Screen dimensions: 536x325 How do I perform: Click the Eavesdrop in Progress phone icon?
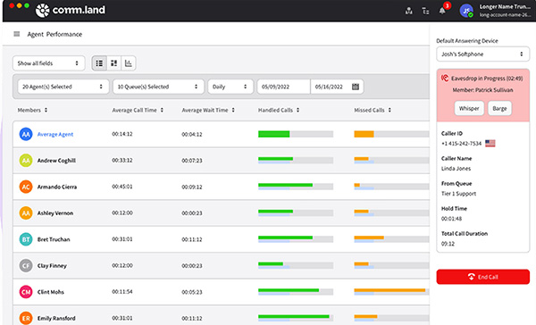[445, 78]
